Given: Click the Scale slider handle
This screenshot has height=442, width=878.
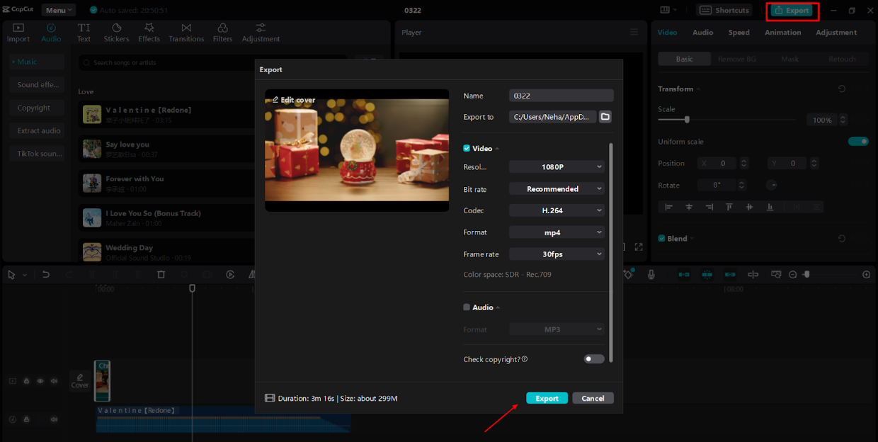Looking at the screenshot, I should pyautogui.click(x=687, y=120).
